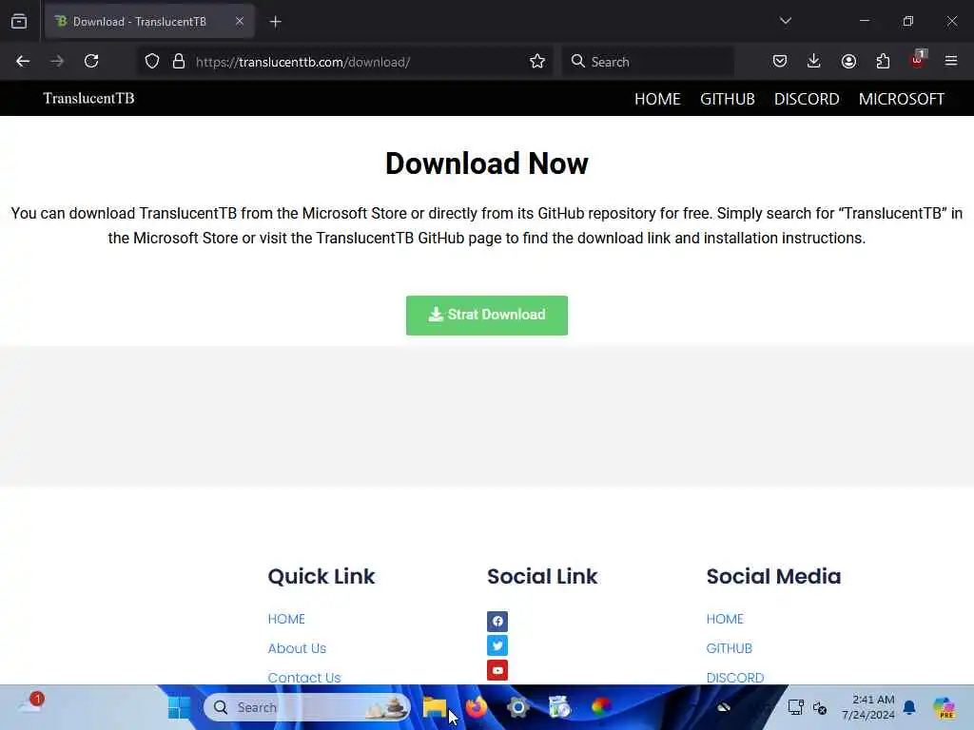Open HOME in the top navigation
The image size is (974, 730).
tap(657, 99)
